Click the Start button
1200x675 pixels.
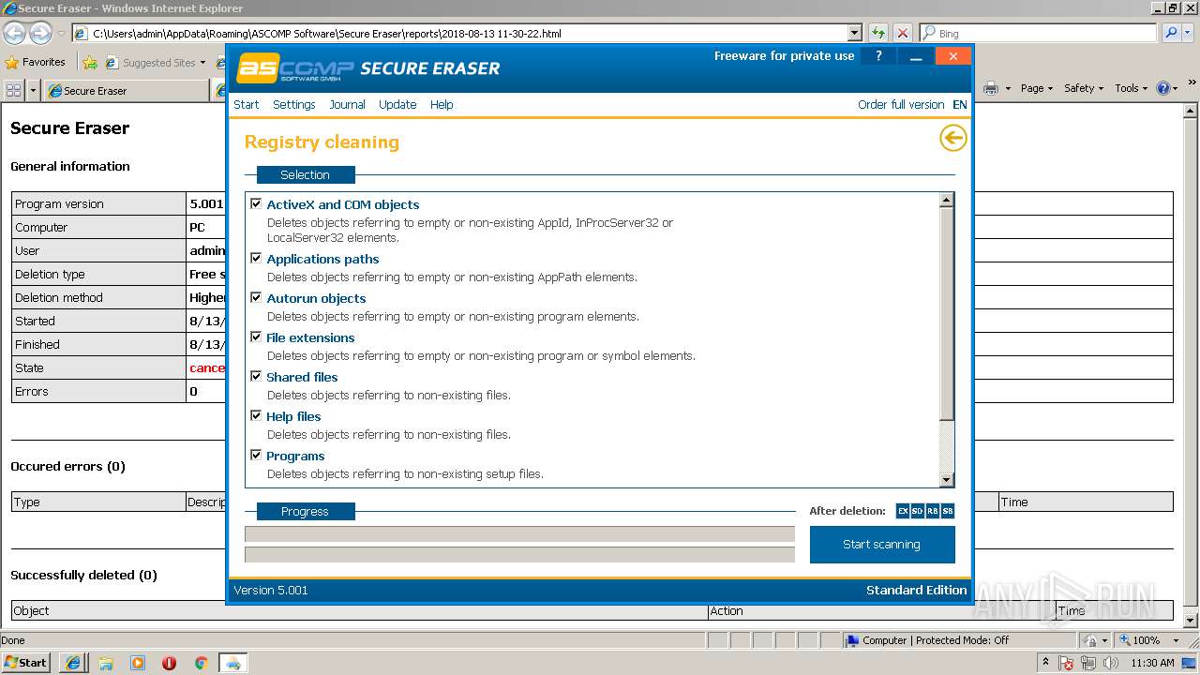(x=25, y=663)
